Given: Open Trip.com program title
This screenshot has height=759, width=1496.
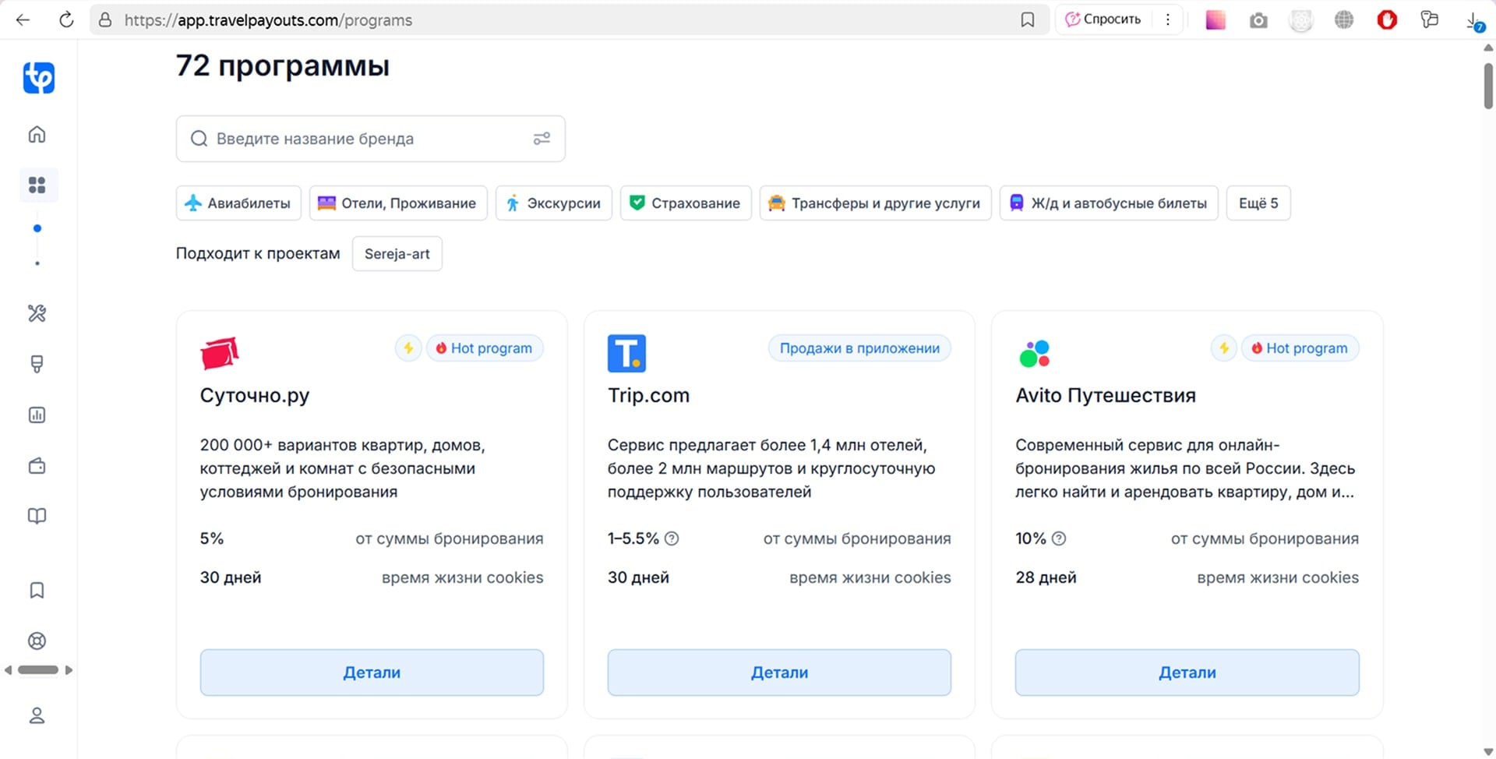Looking at the screenshot, I should [648, 395].
